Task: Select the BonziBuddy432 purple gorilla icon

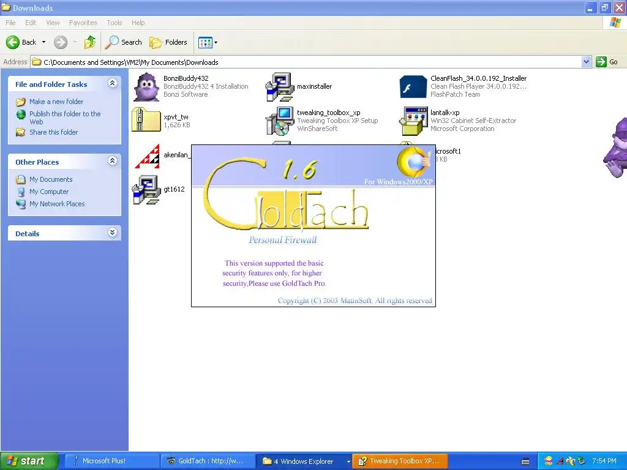Action: 146,87
